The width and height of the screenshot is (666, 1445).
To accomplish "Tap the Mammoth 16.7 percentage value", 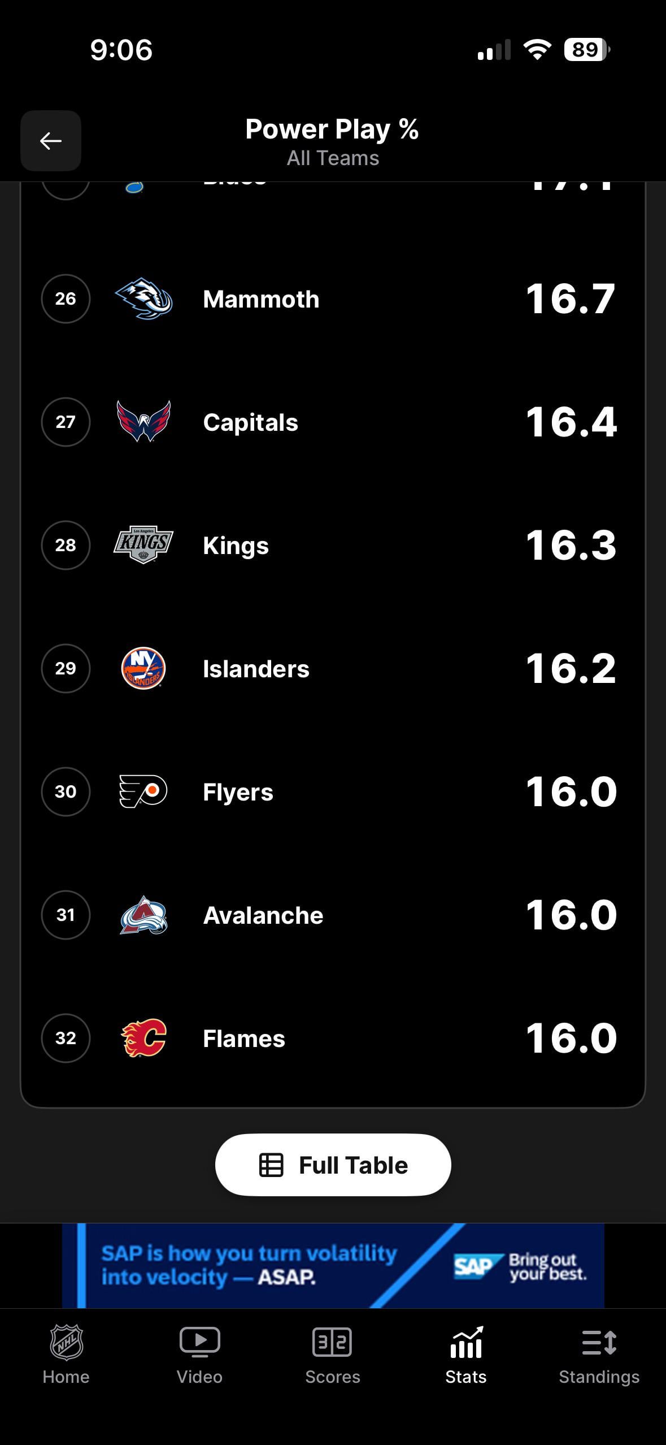I will [x=571, y=298].
